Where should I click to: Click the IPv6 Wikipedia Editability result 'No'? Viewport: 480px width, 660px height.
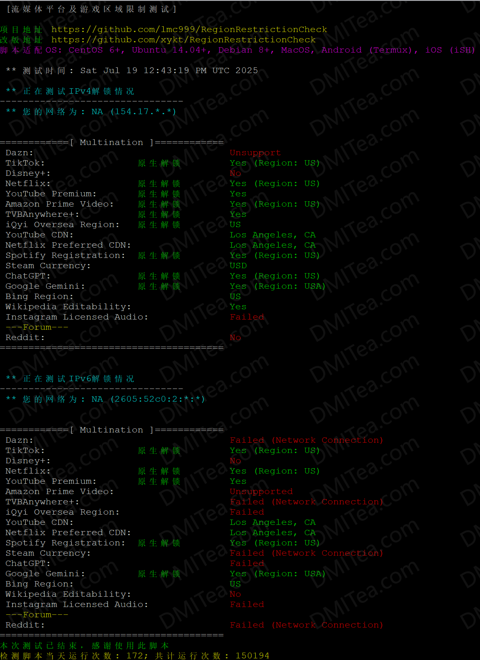coord(235,594)
